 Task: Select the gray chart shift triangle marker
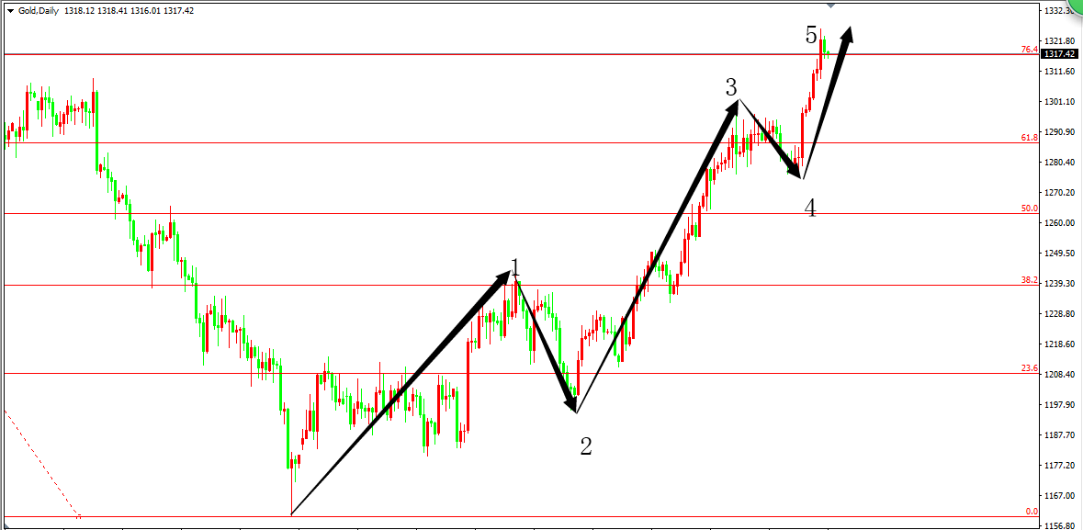pos(831,6)
